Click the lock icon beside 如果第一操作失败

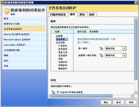click(101, 55)
